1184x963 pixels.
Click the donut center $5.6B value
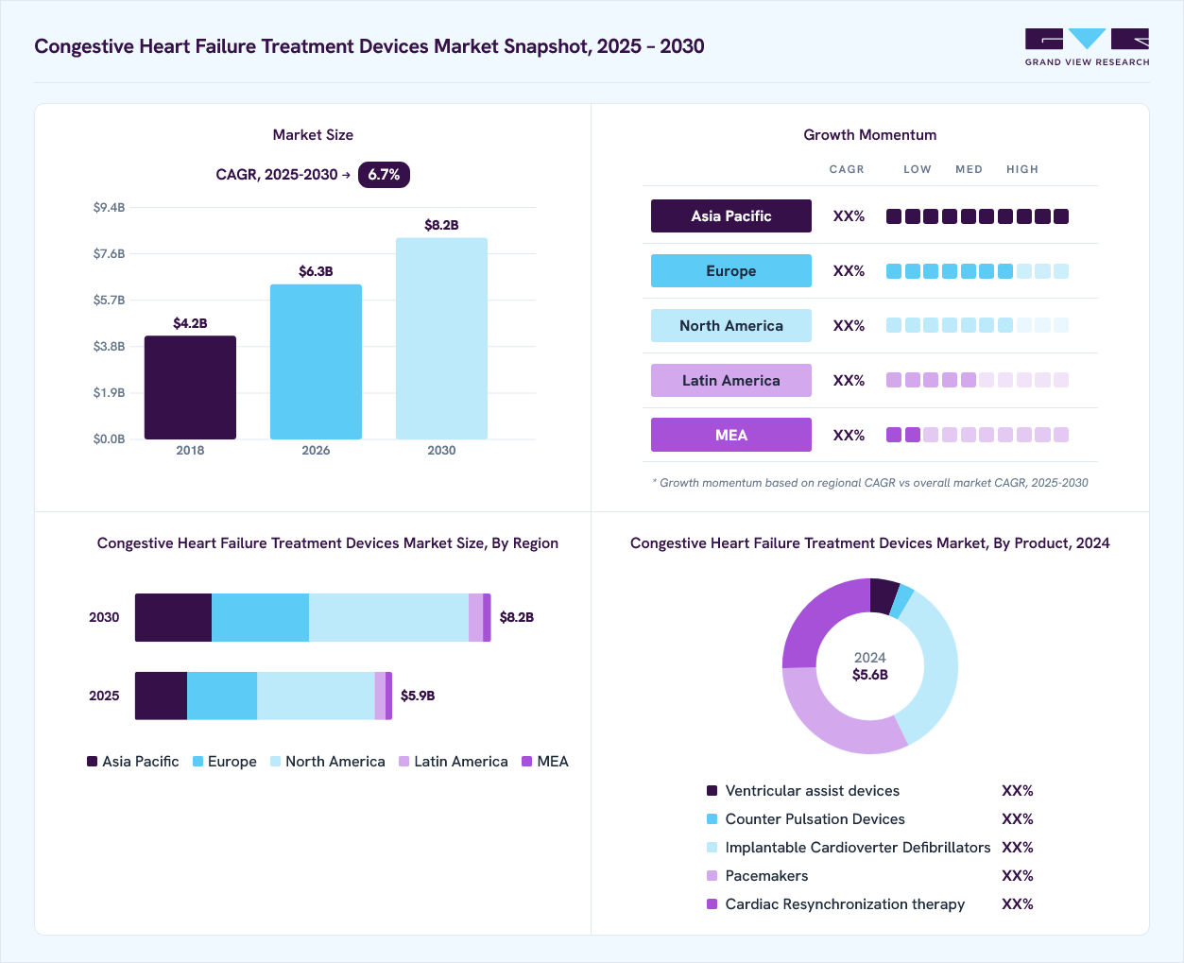(x=870, y=675)
